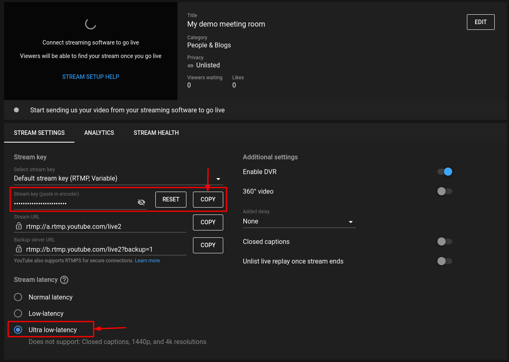
Task: Toggle Unlist live replay once stream ends
Action: coord(444,261)
